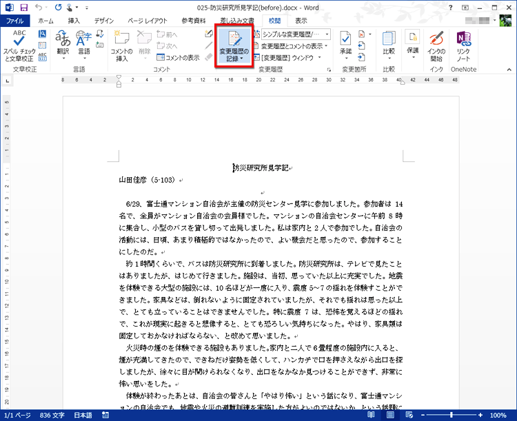517x421 pixels.
Task: Switch to the 差し込み文書 (Mailings) tab
Action: [236, 21]
